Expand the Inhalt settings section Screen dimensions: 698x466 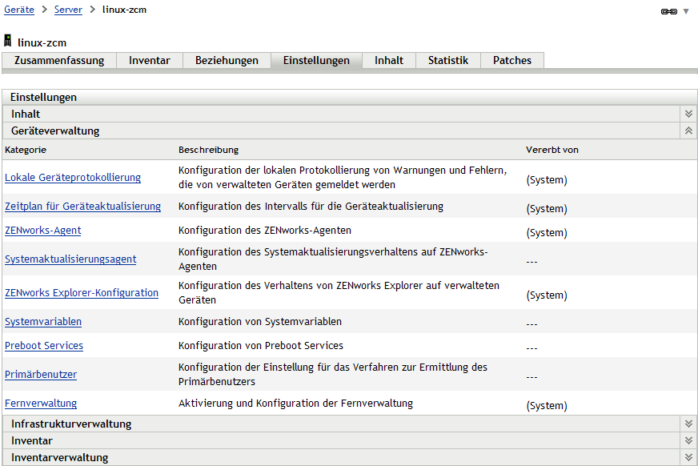coord(688,114)
